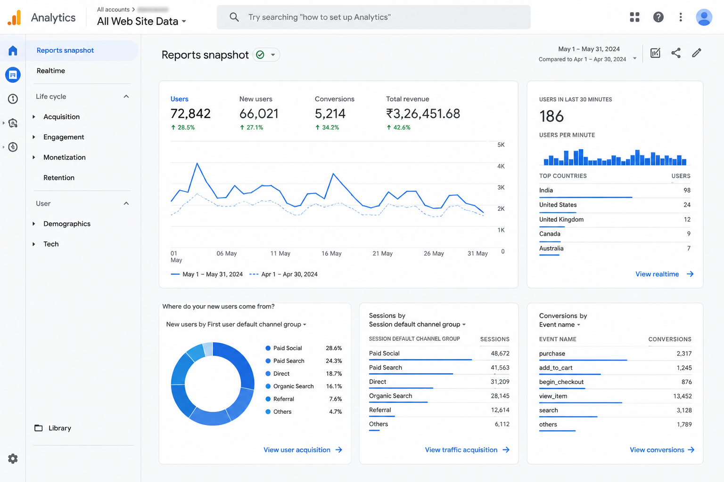Open the Configure icon below Advertising icon
The width and height of the screenshot is (724, 482).
(x=13, y=147)
